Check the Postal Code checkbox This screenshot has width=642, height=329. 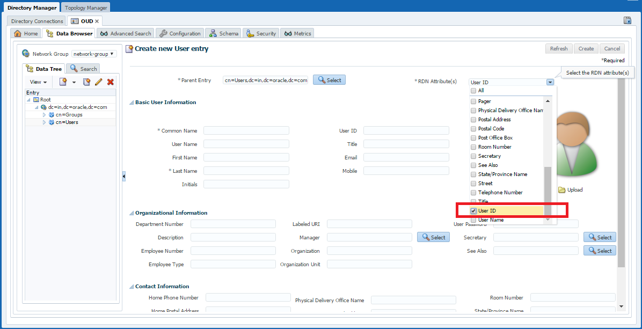coord(473,128)
